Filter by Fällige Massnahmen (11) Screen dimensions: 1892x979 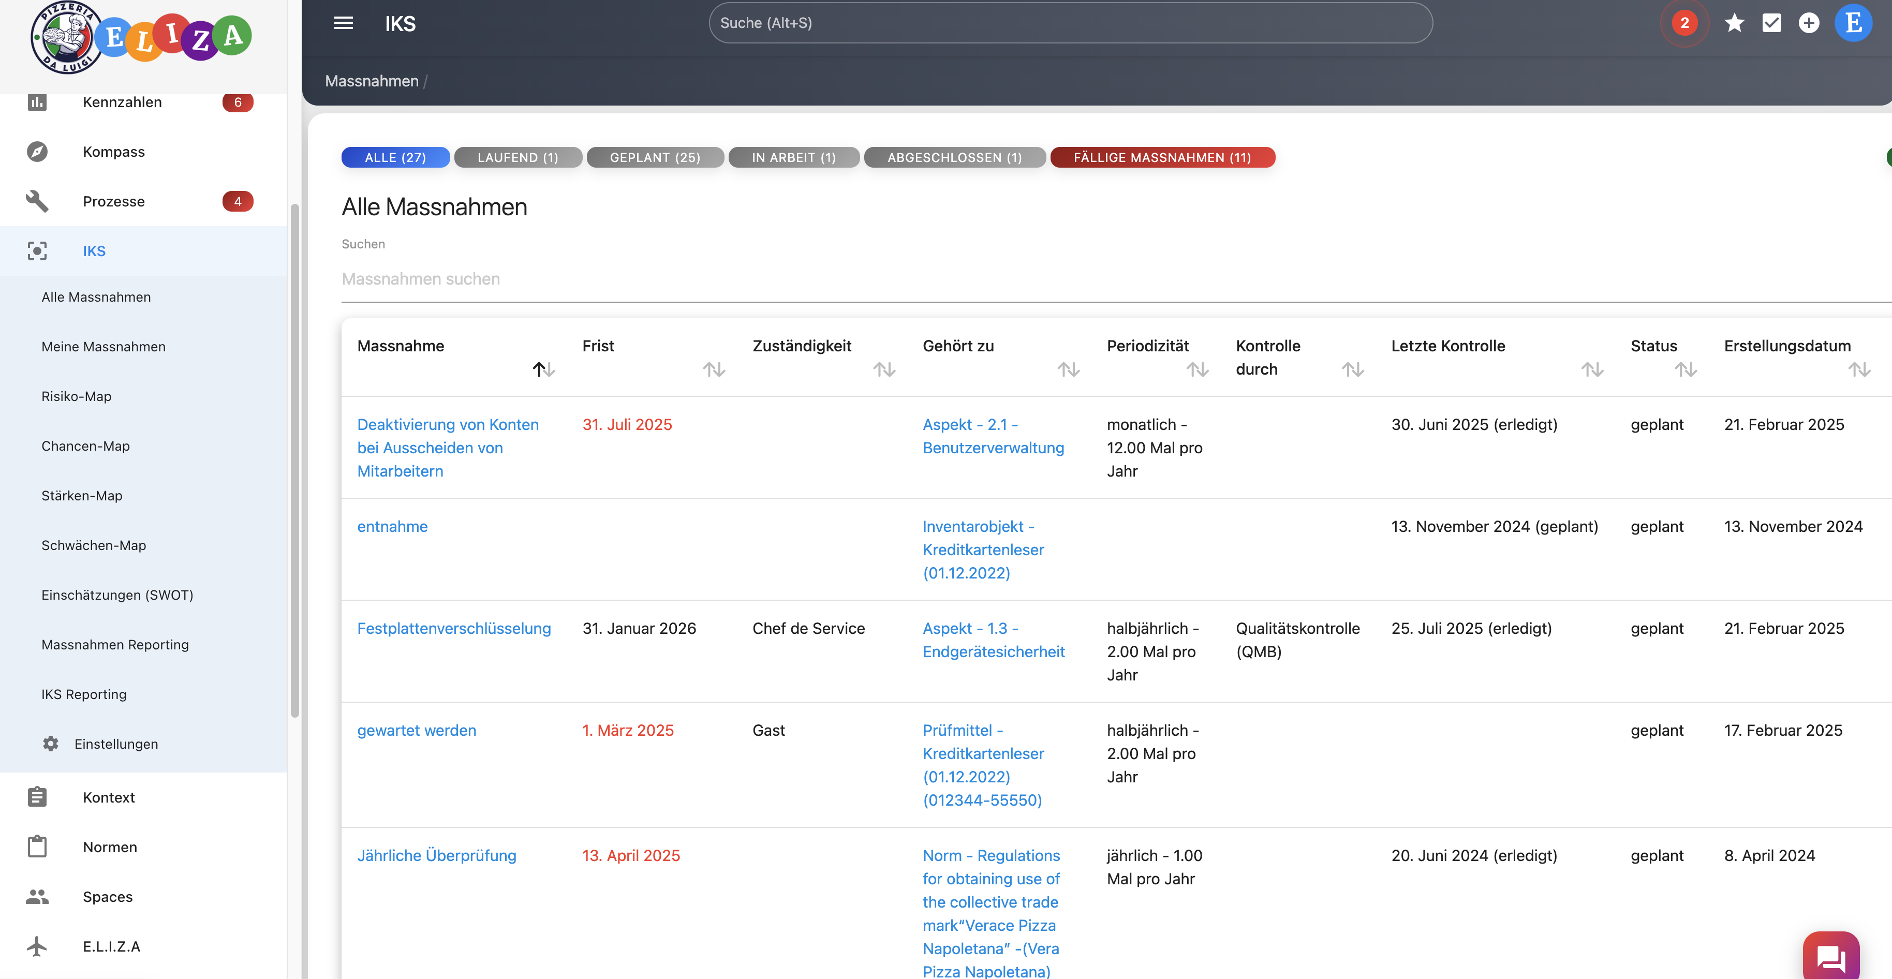point(1162,158)
